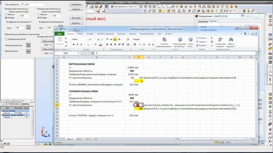This screenshot has width=273, height=153.
Task: Switch to the Excel Данные tab
Action: 133,34
